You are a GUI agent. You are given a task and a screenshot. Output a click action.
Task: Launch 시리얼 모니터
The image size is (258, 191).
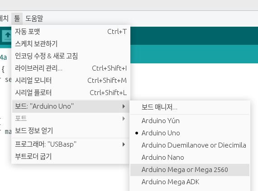[71, 81]
